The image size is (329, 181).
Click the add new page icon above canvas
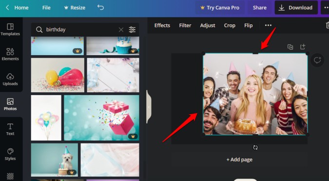pyautogui.click(x=302, y=47)
